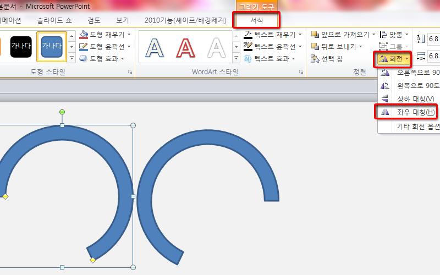Click 앞으로 가져오기 (Bring Forward)
The image size is (440, 275).
pos(340,34)
